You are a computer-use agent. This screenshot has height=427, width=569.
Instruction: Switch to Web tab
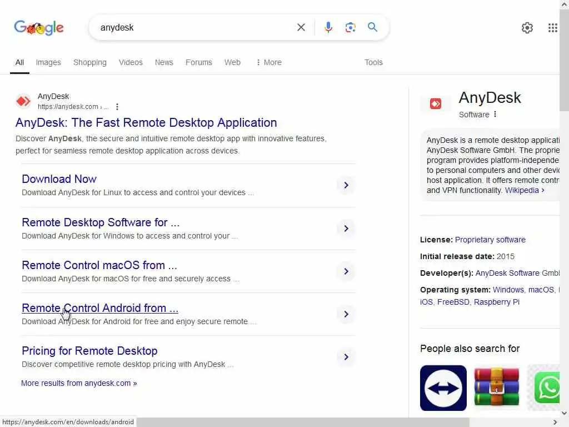click(232, 62)
